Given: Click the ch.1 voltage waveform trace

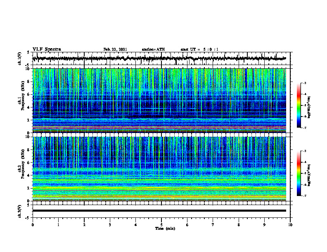Looking at the screenshot, I should pyautogui.click(x=159, y=58).
